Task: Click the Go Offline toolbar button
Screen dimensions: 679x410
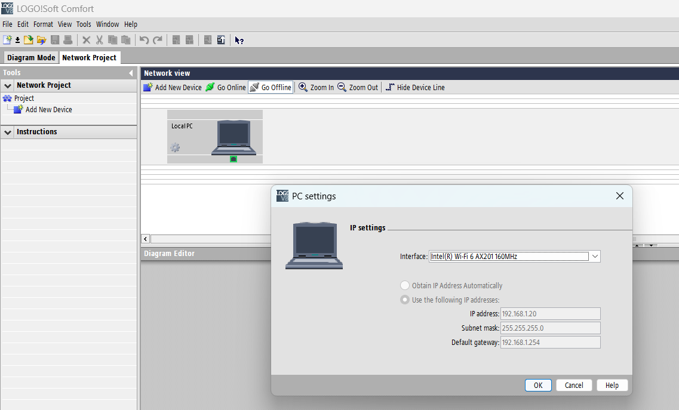Action: pos(271,87)
